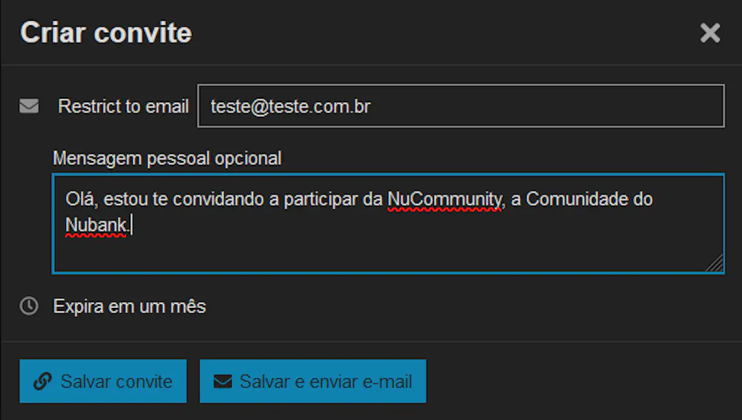The image size is (742, 420).
Task: Click the resize handle of the message box
Action: [x=716, y=265]
